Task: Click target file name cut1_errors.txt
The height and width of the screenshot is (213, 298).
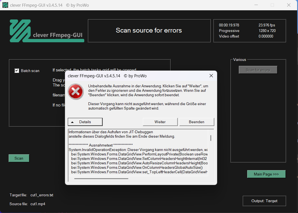Action: point(42,195)
